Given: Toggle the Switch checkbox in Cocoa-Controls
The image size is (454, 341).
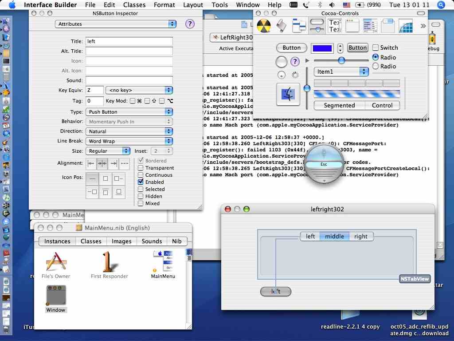Looking at the screenshot, I should pos(375,48).
